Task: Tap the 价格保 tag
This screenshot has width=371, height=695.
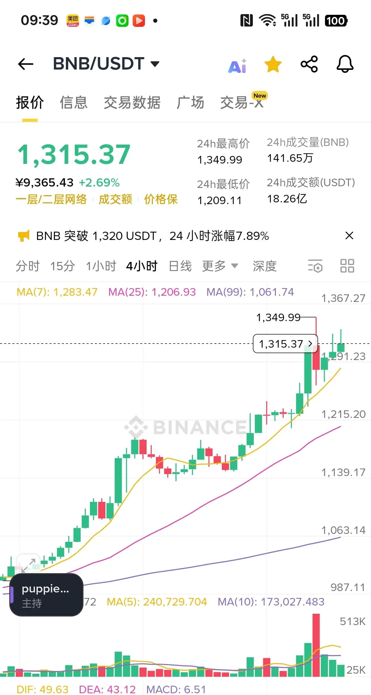Action: pos(161,199)
